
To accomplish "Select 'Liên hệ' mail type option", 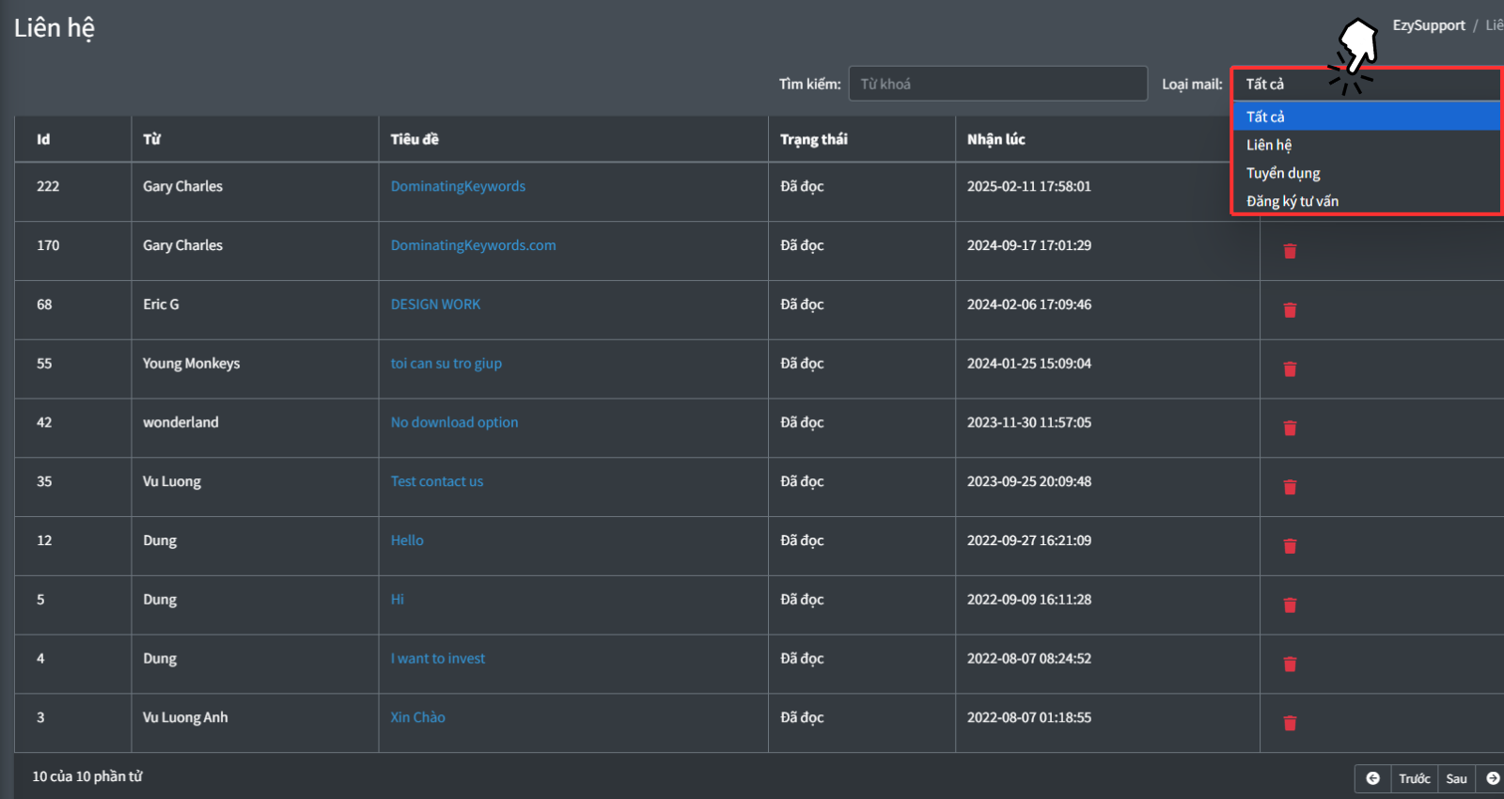I will click(x=1269, y=145).
